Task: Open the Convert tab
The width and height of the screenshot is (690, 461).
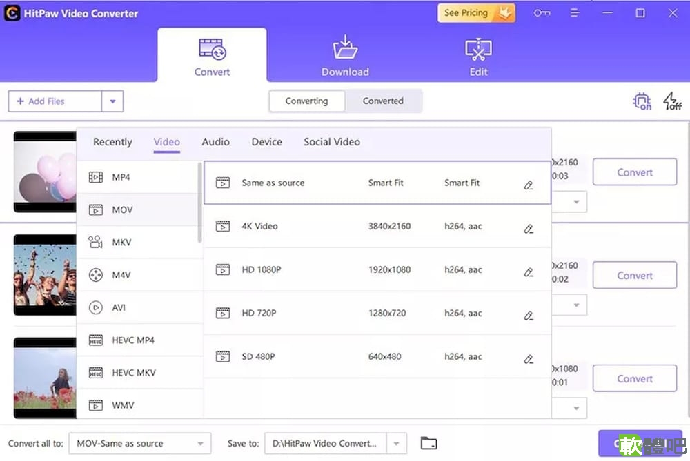Action: (212, 55)
